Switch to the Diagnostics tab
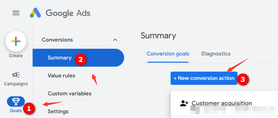The height and width of the screenshot is (118, 278). click(216, 54)
